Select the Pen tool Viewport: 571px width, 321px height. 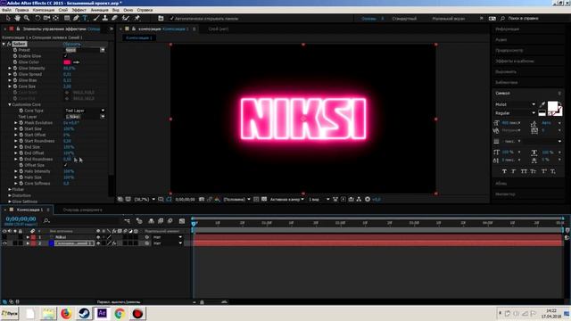[x=76, y=18]
